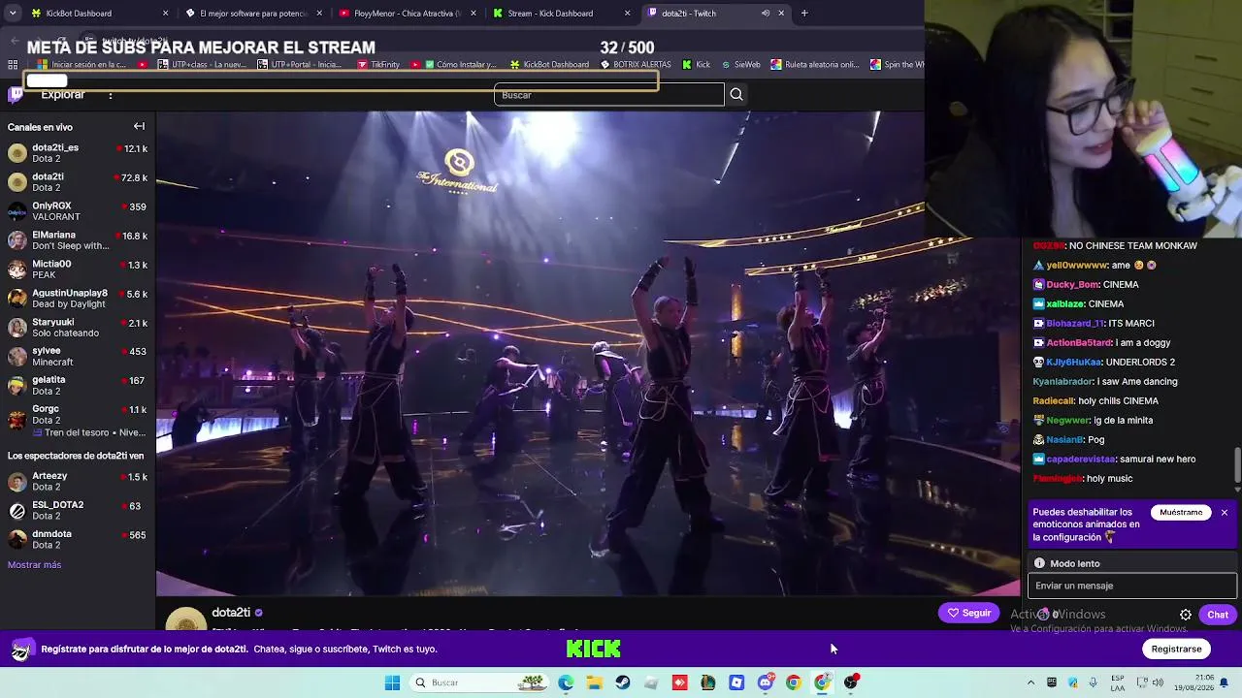Viewport: 1242px width, 698px height.
Task: Open the Ruleta aleatoria bookmark
Action: [x=814, y=65]
